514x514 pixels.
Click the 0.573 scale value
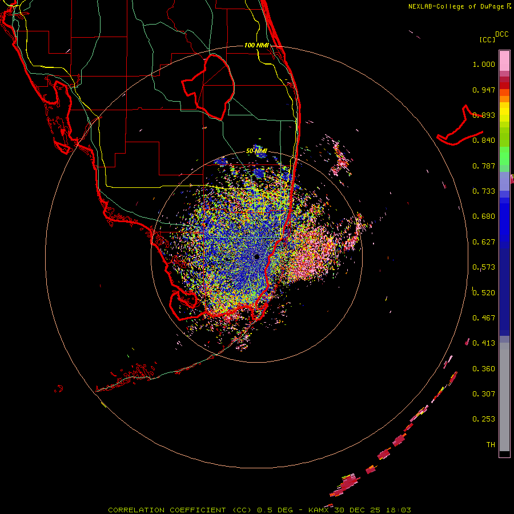click(484, 267)
